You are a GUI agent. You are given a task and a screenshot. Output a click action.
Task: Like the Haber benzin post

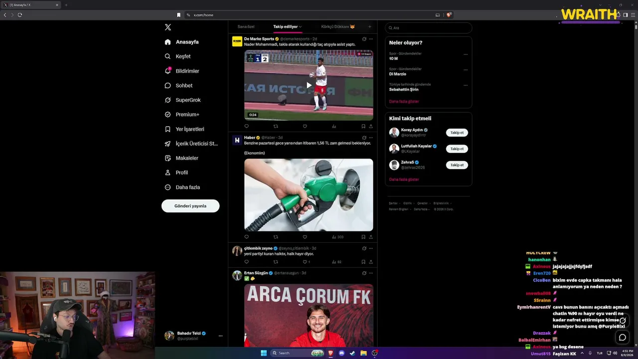point(305,237)
